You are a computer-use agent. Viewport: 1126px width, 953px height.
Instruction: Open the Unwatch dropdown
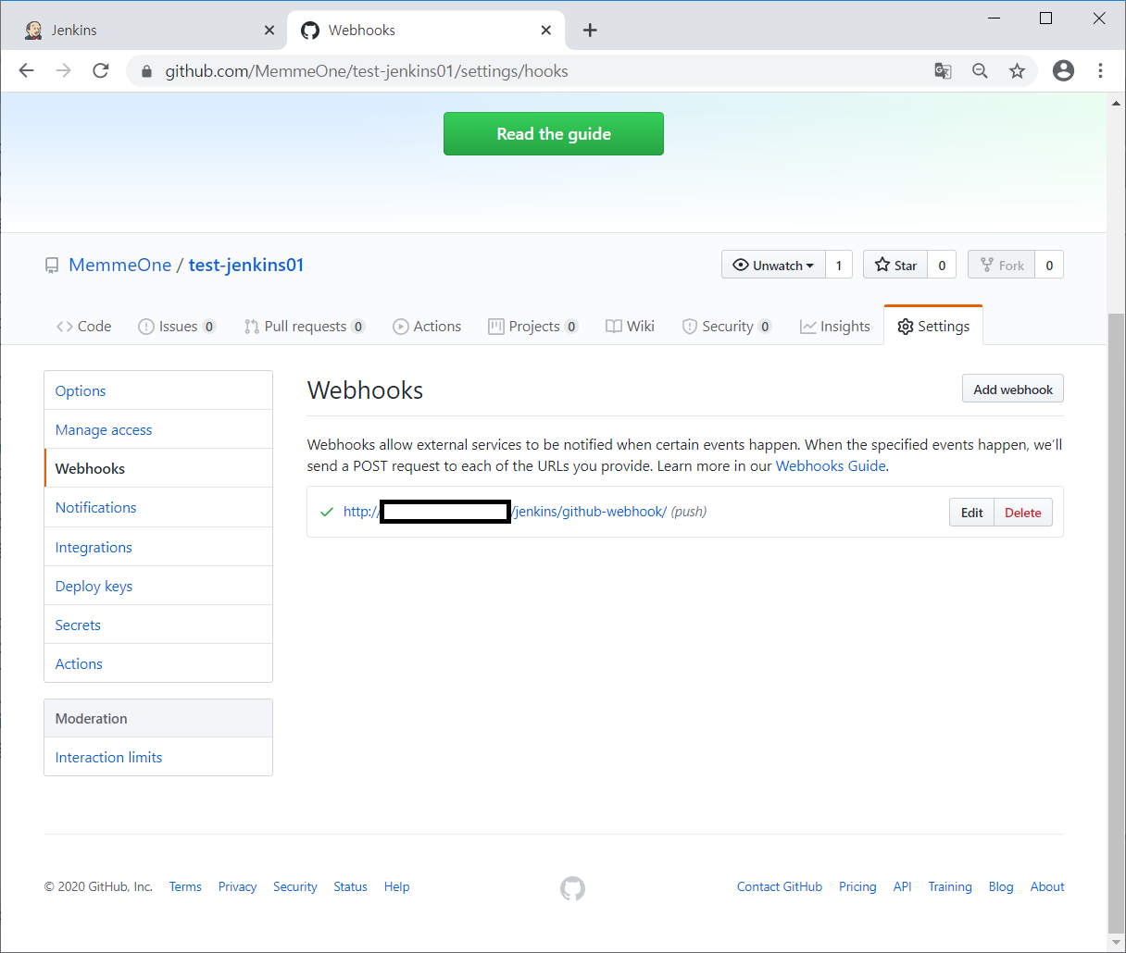tap(773, 265)
